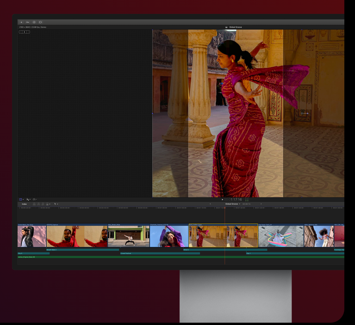Screen dimensions: 355x325
Task: Click the red playhead on timeline ruler
Action: pyautogui.click(x=225, y=208)
